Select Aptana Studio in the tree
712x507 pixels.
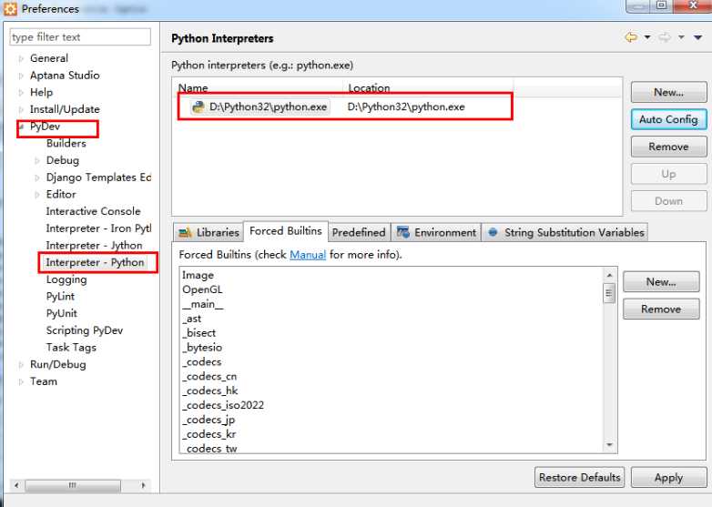(x=65, y=76)
